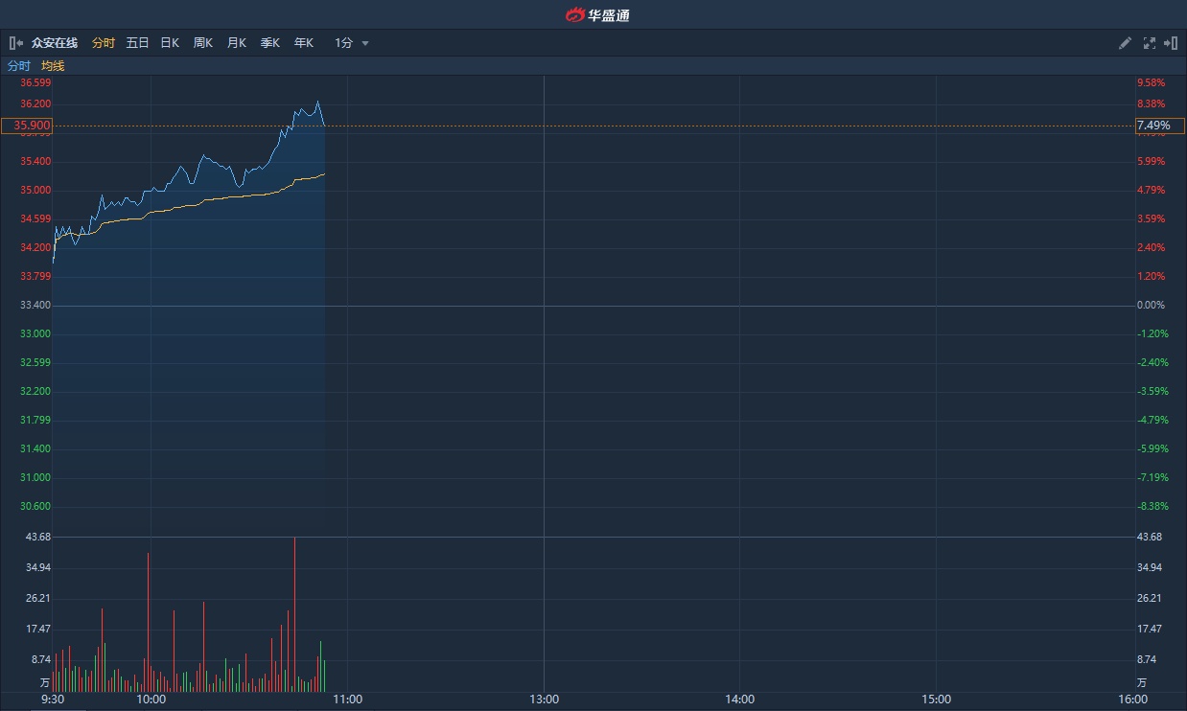1187x711 pixels.
Task: Select the pencil drawing tool
Action: click(x=1125, y=43)
